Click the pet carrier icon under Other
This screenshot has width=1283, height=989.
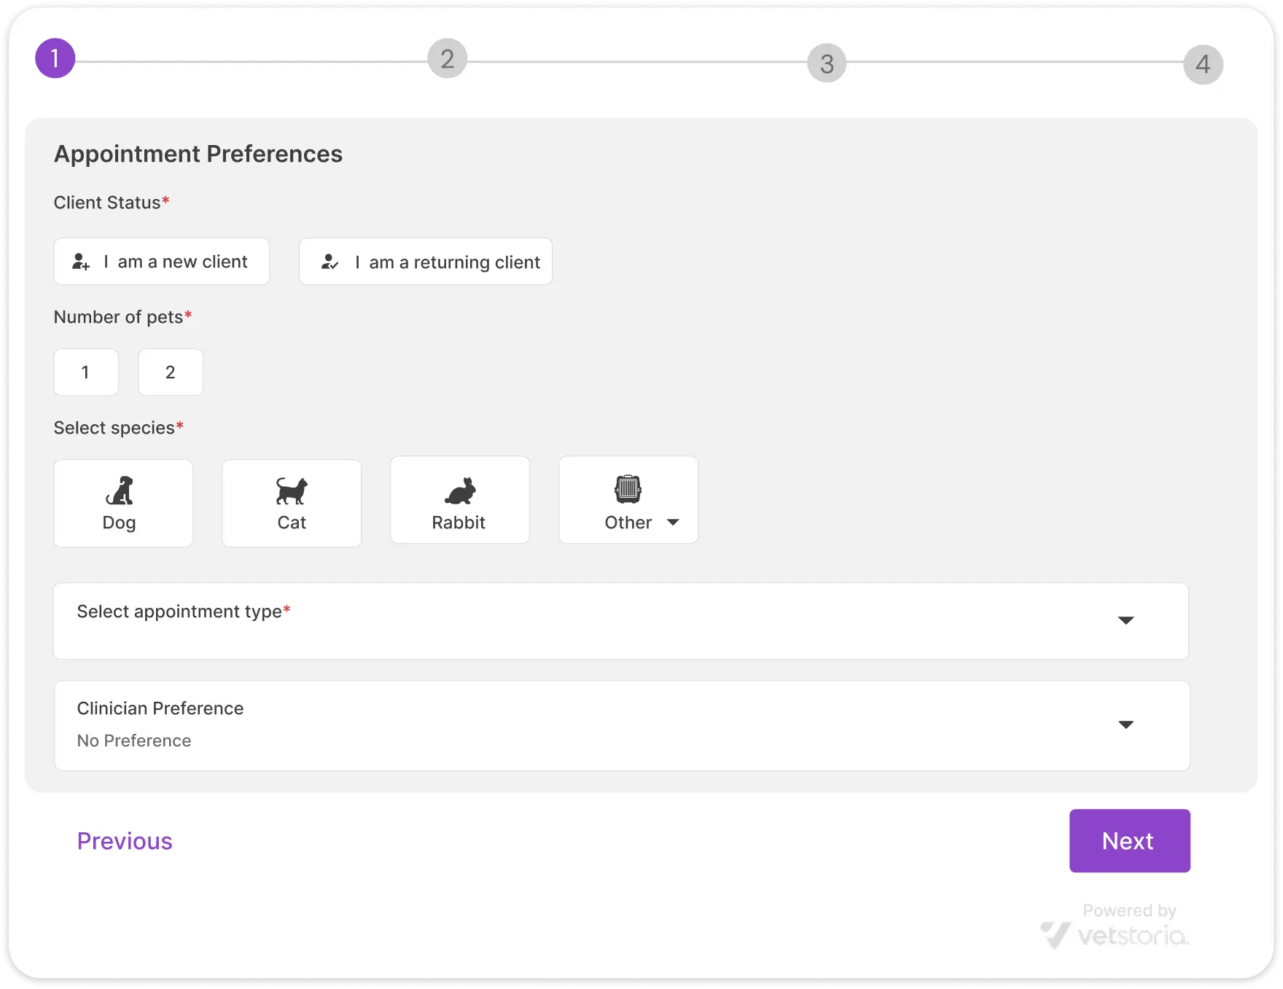tap(628, 488)
